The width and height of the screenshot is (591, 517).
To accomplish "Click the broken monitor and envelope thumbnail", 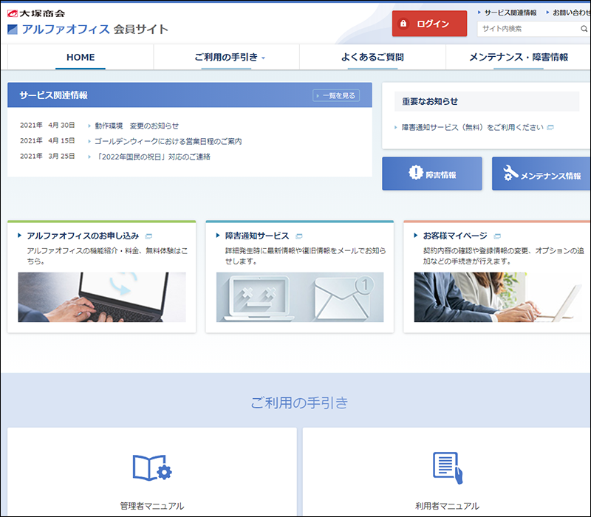I will 300,297.
